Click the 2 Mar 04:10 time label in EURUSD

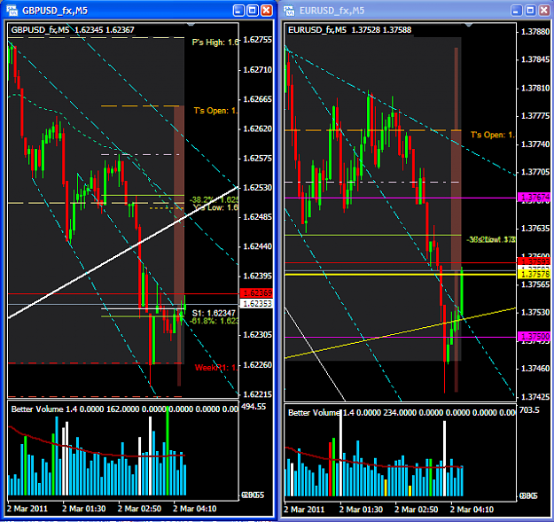click(x=472, y=510)
